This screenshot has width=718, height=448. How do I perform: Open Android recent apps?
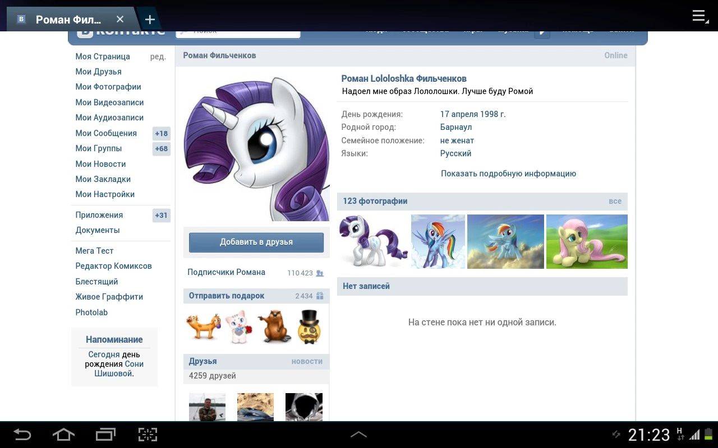(105, 435)
